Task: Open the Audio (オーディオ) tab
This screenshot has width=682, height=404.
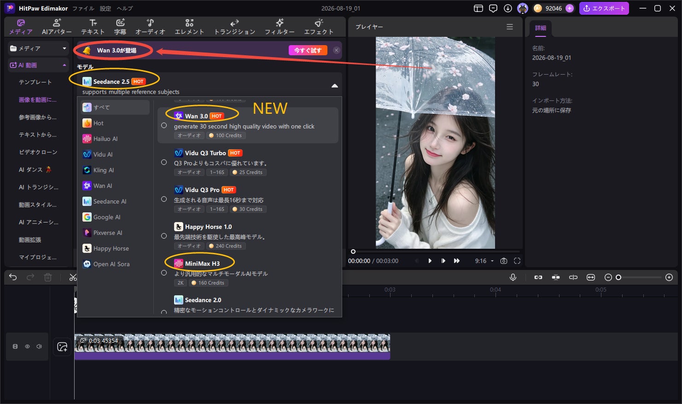Action: tap(150, 27)
